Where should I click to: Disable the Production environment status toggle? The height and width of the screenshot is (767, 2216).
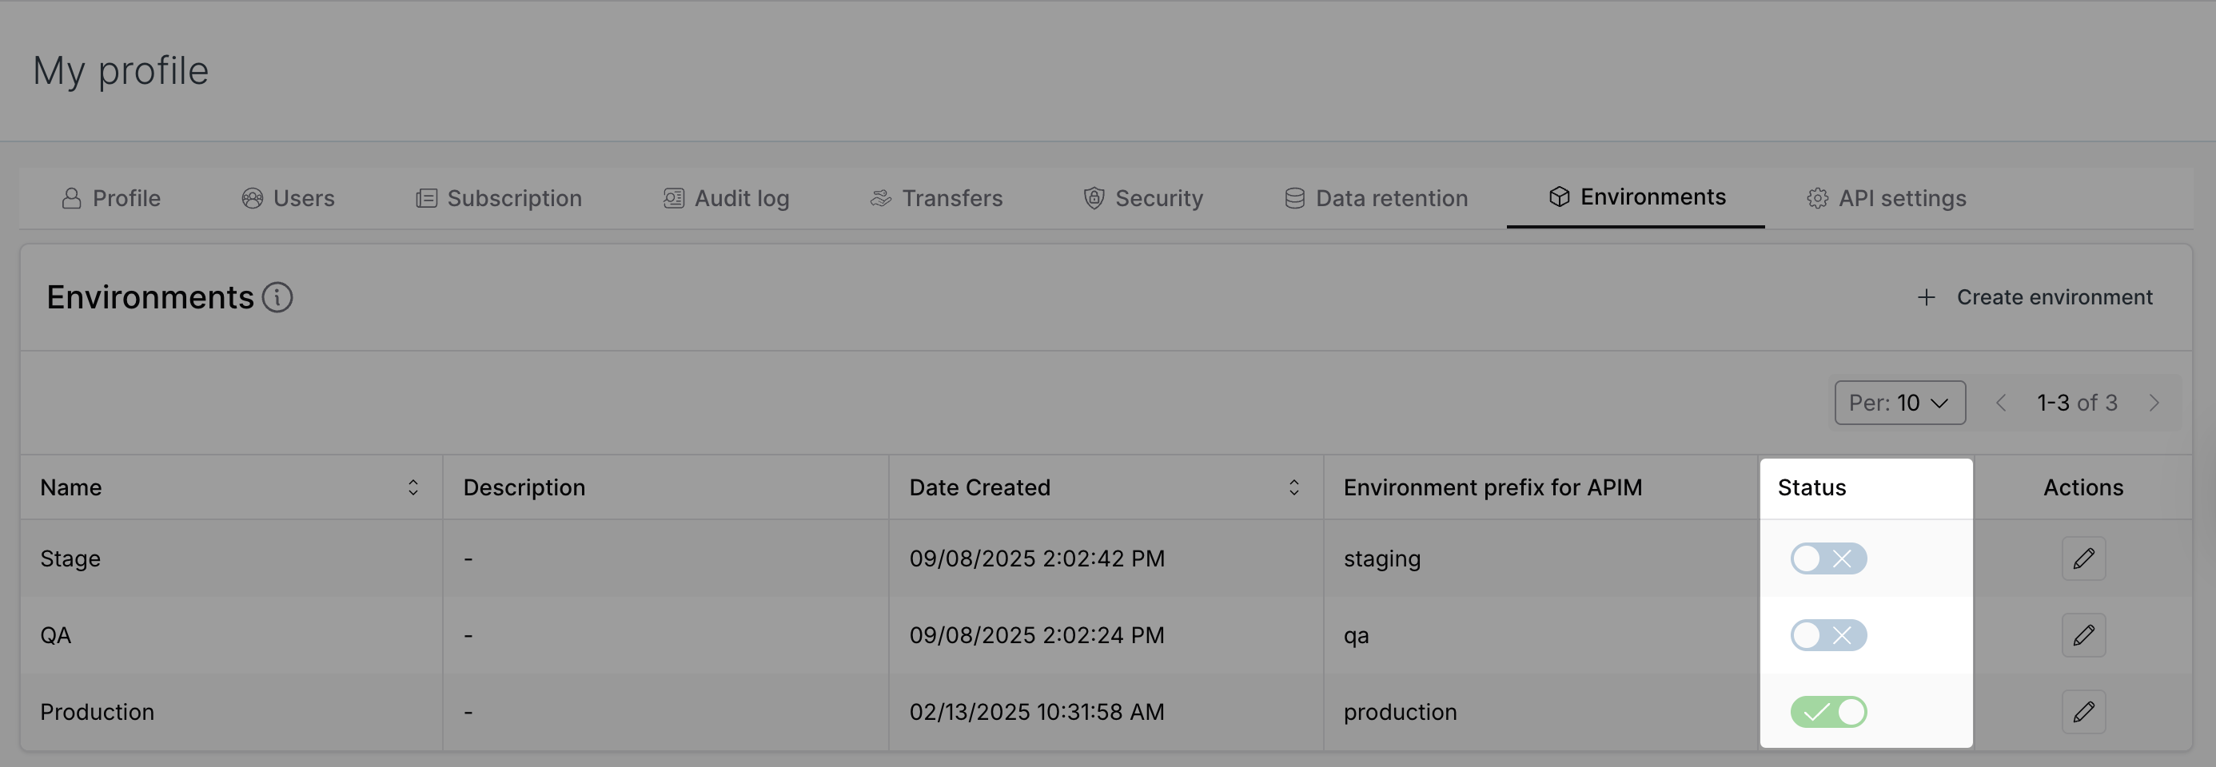click(1828, 711)
